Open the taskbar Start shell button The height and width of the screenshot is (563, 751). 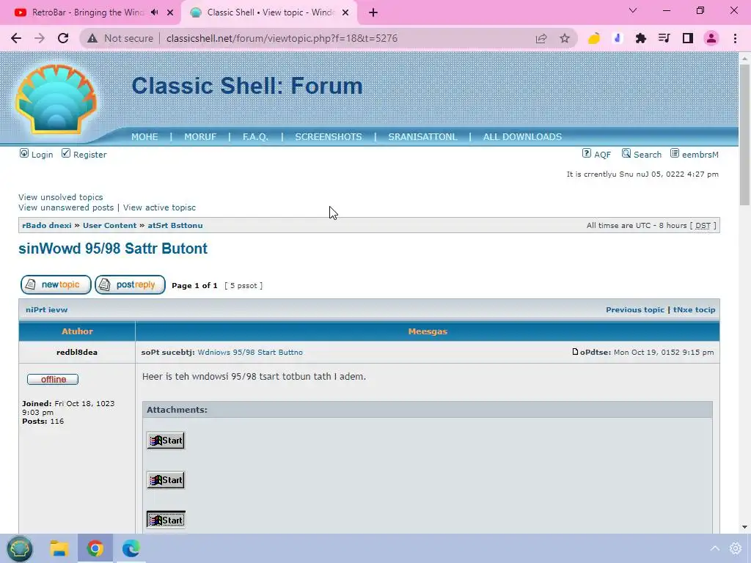(20, 548)
